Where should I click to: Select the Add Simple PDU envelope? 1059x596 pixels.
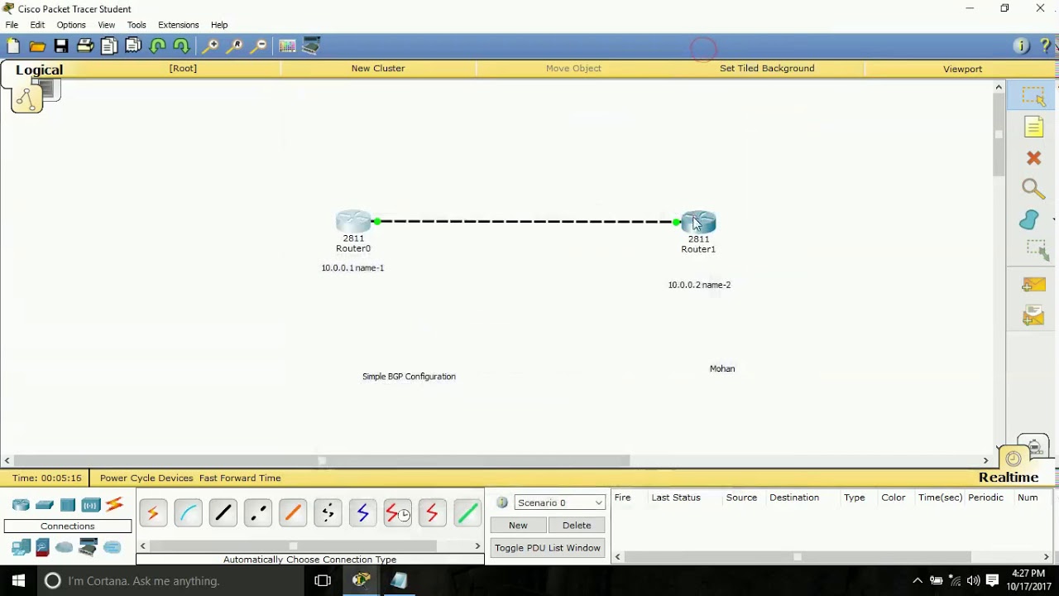1033,285
